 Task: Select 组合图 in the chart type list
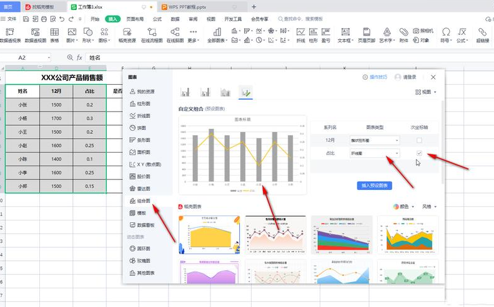click(x=140, y=201)
